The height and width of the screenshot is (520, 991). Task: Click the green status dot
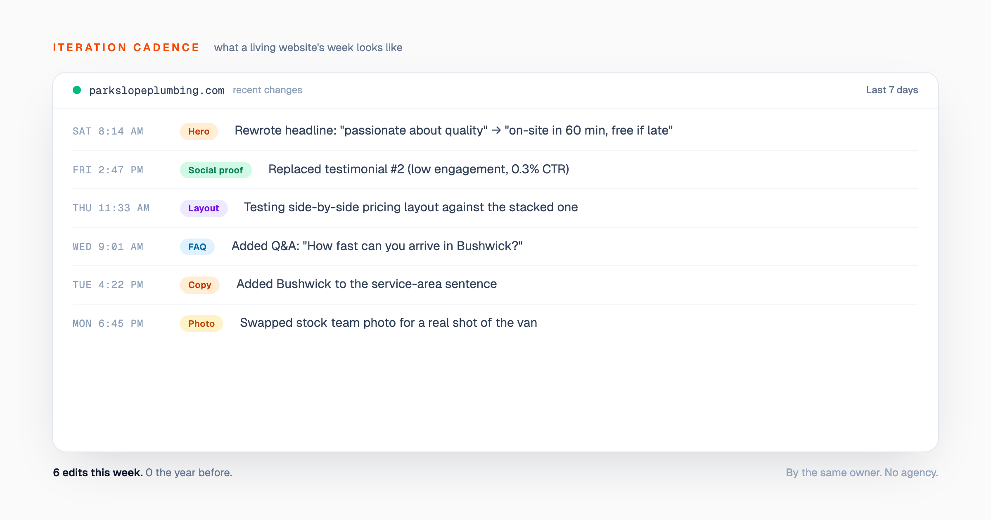pyautogui.click(x=77, y=90)
